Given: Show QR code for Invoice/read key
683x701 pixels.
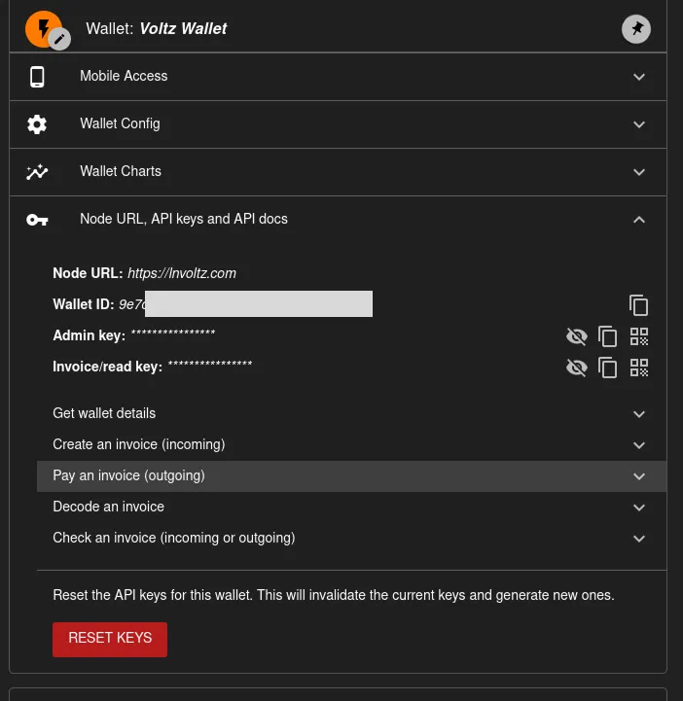Looking at the screenshot, I should click(639, 368).
